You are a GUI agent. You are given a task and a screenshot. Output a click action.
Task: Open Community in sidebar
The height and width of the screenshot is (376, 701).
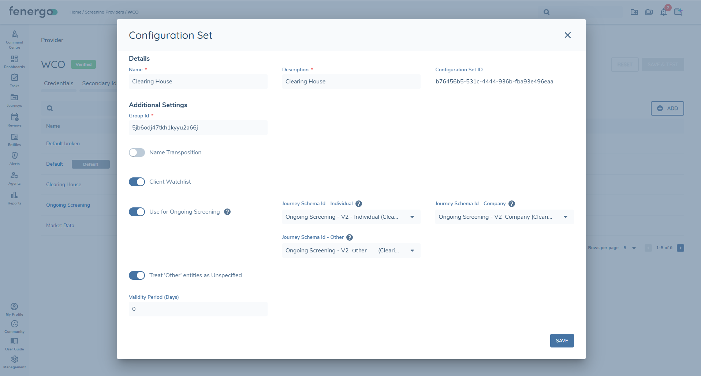[x=14, y=327]
